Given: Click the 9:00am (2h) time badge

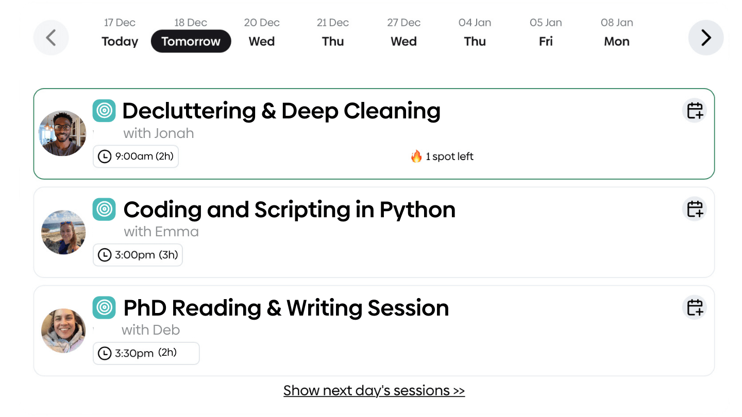Looking at the screenshot, I should 136,156.
